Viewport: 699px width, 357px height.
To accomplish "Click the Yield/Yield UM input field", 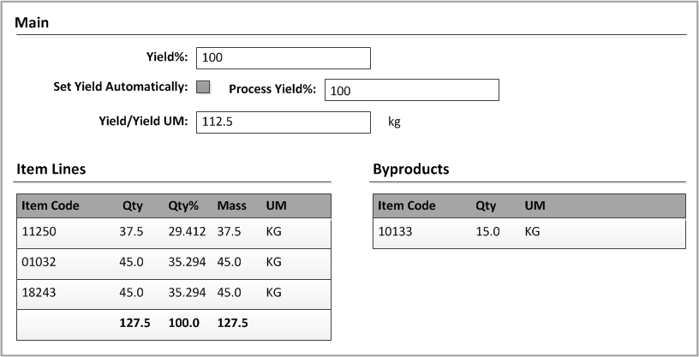I will point(283,122).
